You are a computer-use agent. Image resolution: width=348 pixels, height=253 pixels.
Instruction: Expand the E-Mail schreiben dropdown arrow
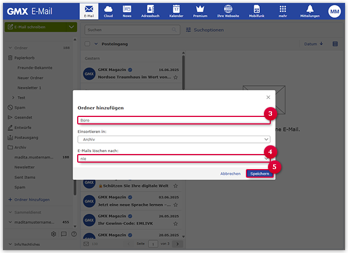71,27
